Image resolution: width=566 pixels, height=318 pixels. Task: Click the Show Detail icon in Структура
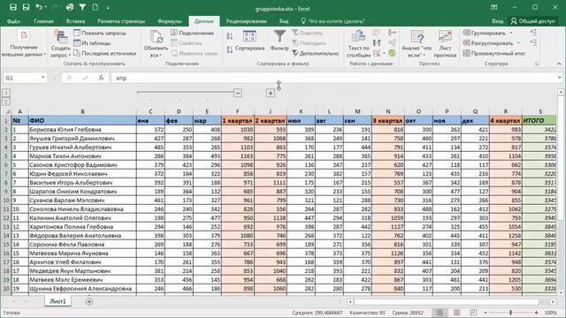(534, 33)
